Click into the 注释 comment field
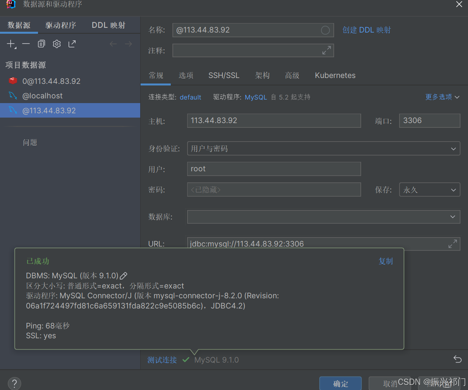Screen dimensions: 468x390 click(x=253, y=50)
